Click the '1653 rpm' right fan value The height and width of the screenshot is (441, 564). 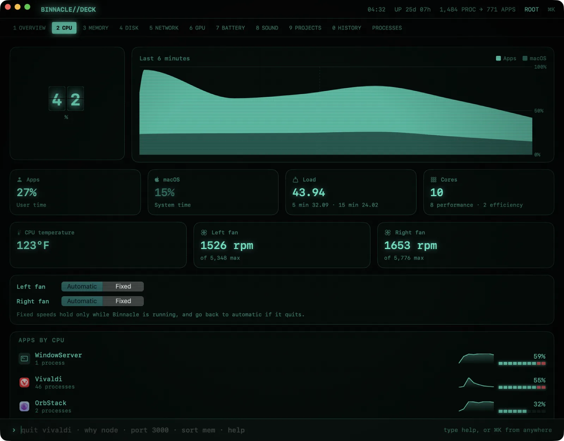410,245
